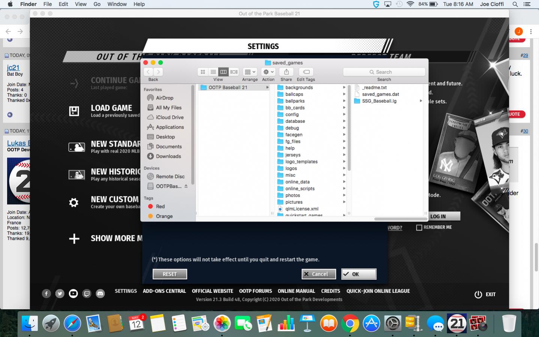The height and width of the screenshot is (337, 539).
Task: Go forward in the Finder window
Action: (158, 72)
